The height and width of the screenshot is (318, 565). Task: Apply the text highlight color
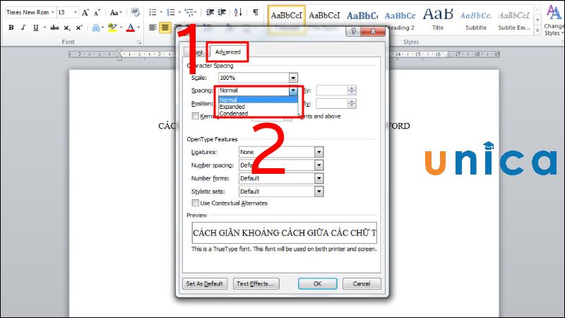[112, 28]
